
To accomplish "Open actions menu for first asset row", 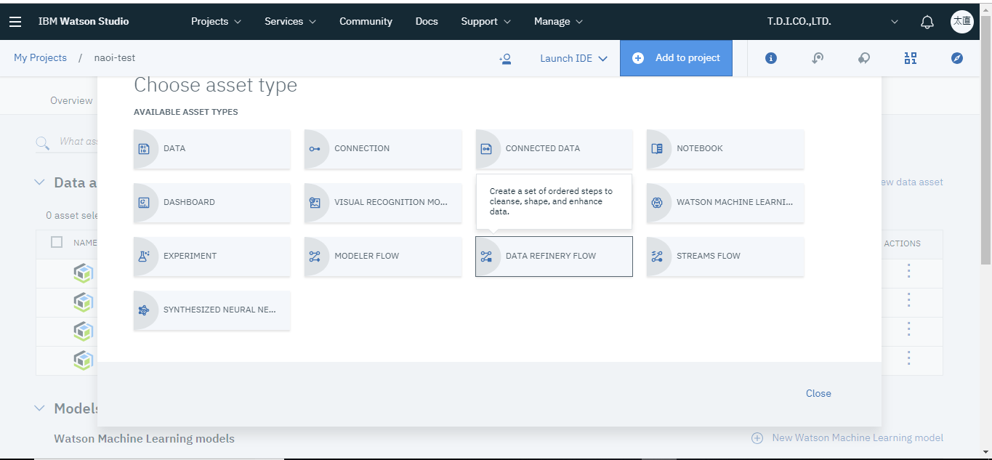I will [908, 272].
